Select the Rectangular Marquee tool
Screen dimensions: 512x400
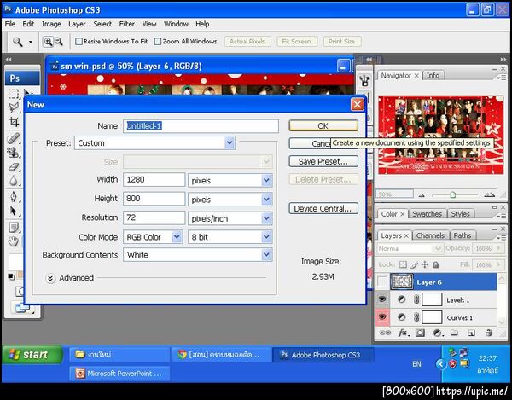[13, 94]
